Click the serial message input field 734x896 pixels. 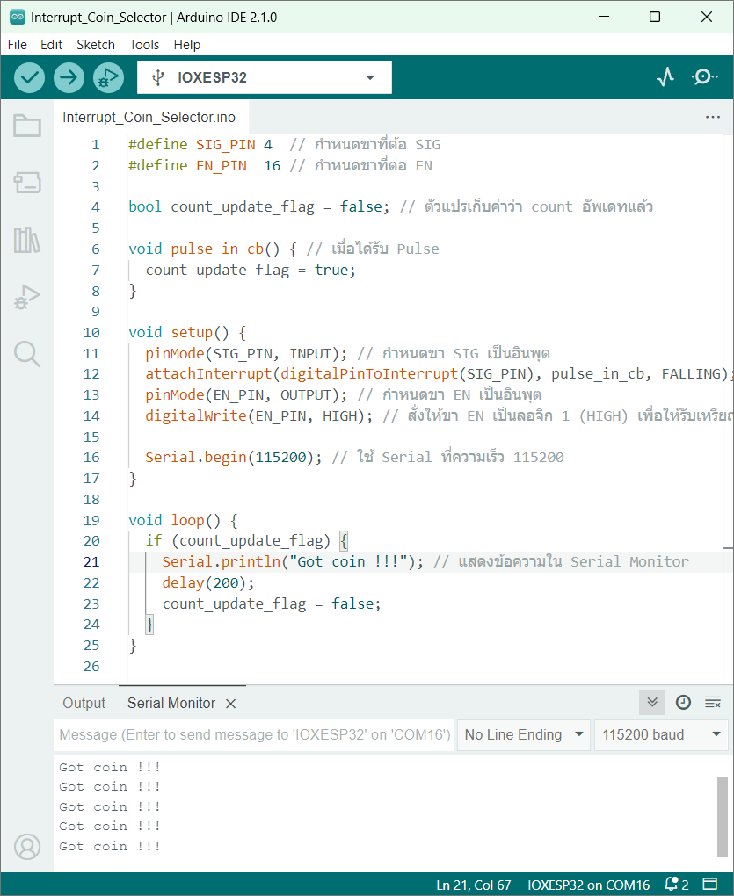[x=254, y=735]
